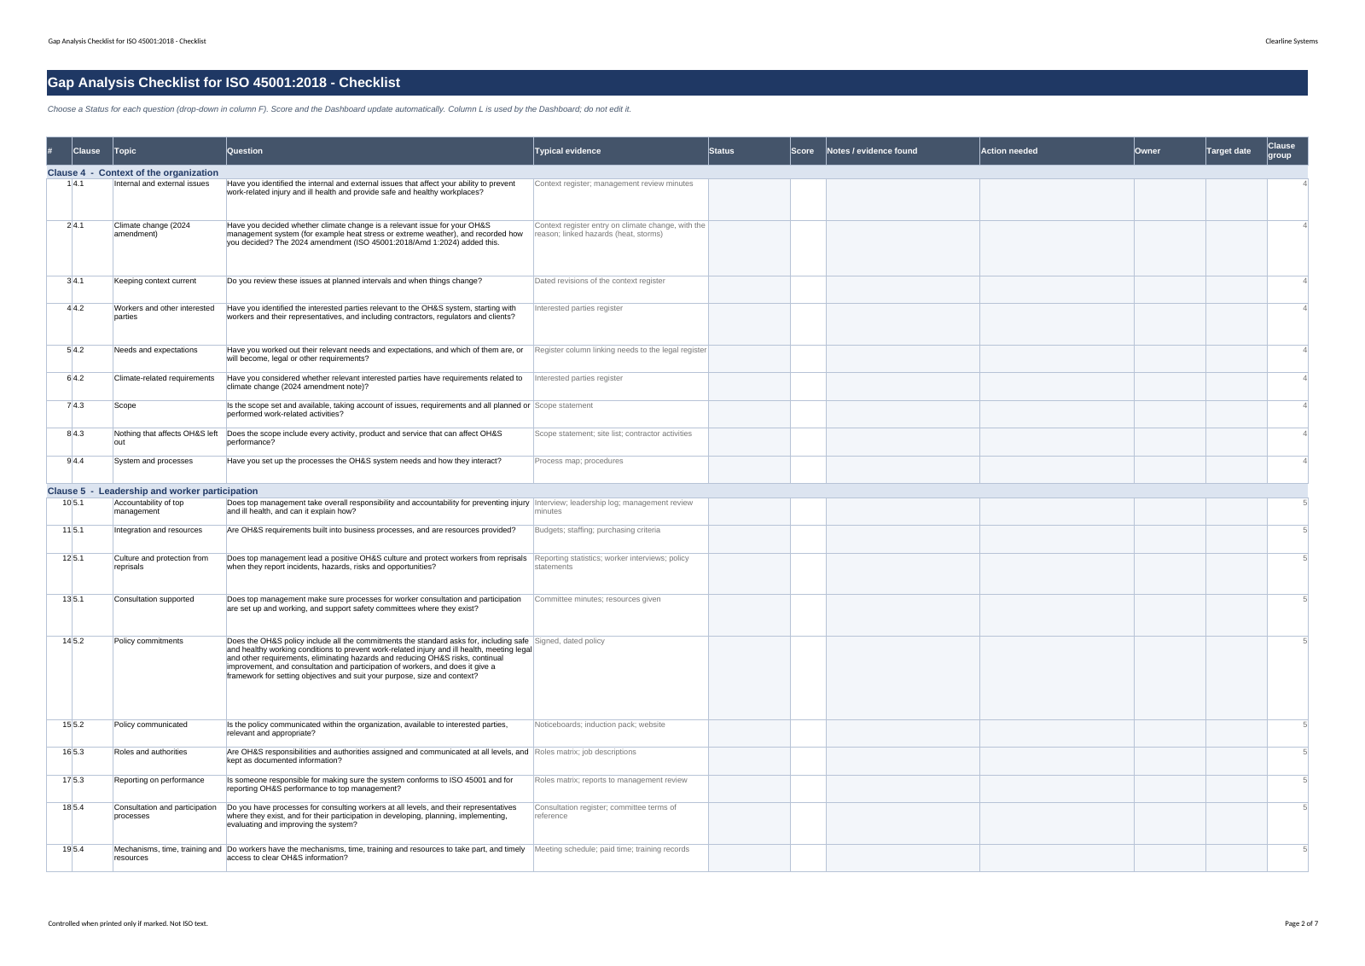Image resolution: width=1365 pixels, height=966 pixels.
Task: Click 'Accountability of top management' topic cell
Action: point(169,511)
